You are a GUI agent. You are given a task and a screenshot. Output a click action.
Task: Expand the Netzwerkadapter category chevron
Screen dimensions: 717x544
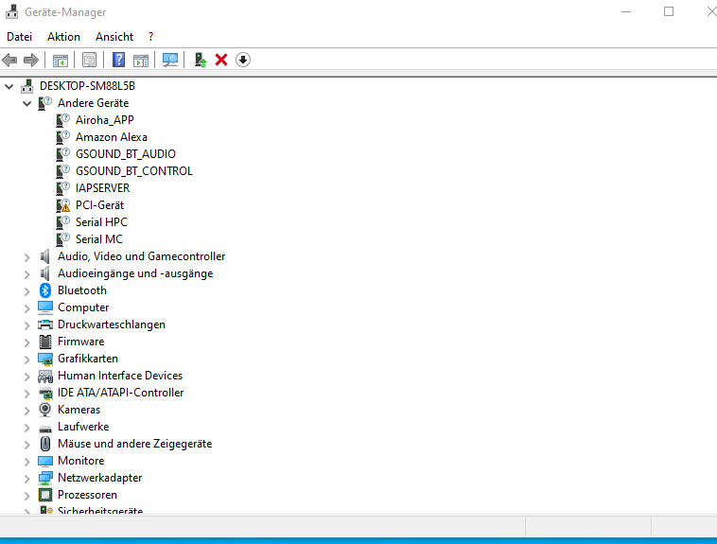coord(27,479)
